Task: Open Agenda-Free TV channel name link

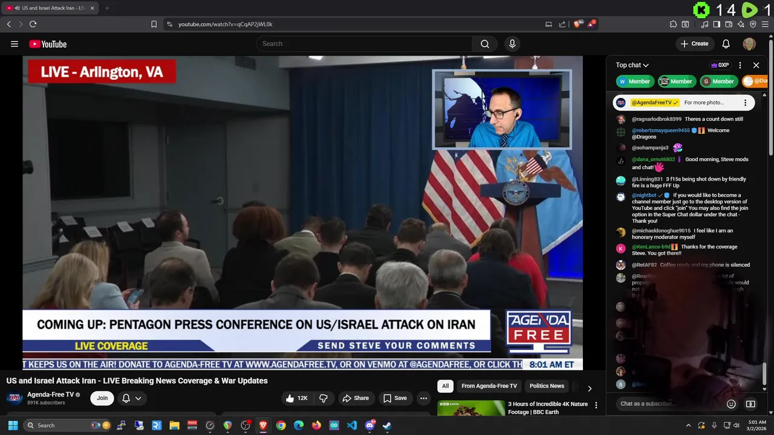Action: point(50,395)
